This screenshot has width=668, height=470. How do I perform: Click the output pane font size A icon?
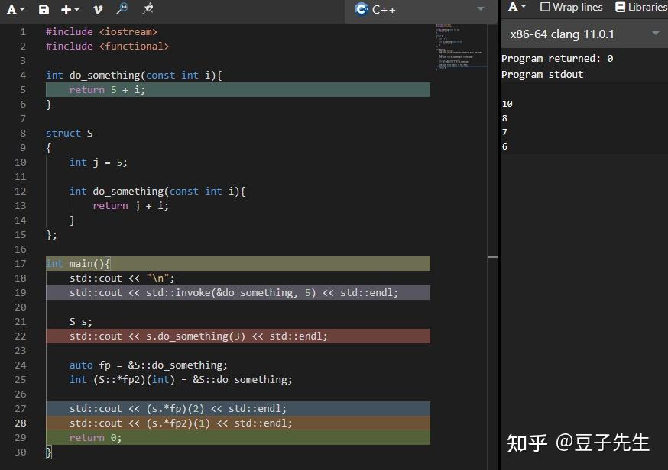(511, 7)
